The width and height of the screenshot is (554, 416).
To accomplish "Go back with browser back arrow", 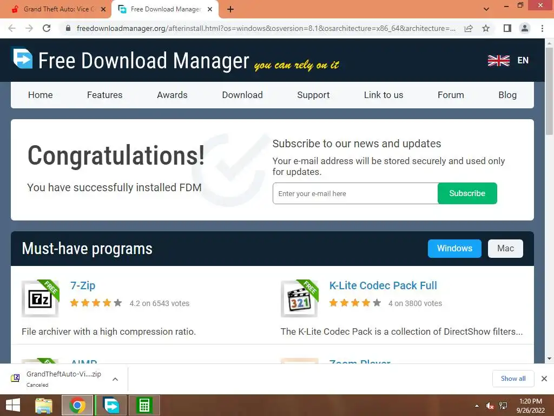I will (12, 28).
